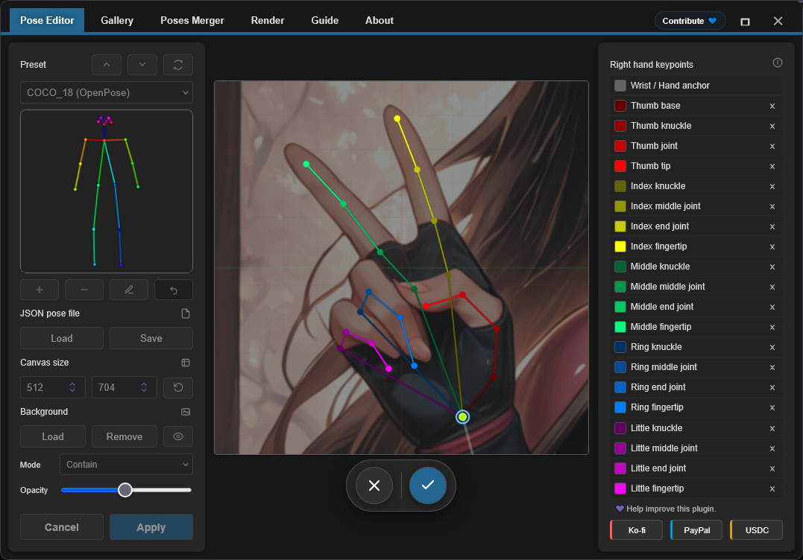
Task: Remove the Ring knuckle keypoint
Action: tap(772, 347)
